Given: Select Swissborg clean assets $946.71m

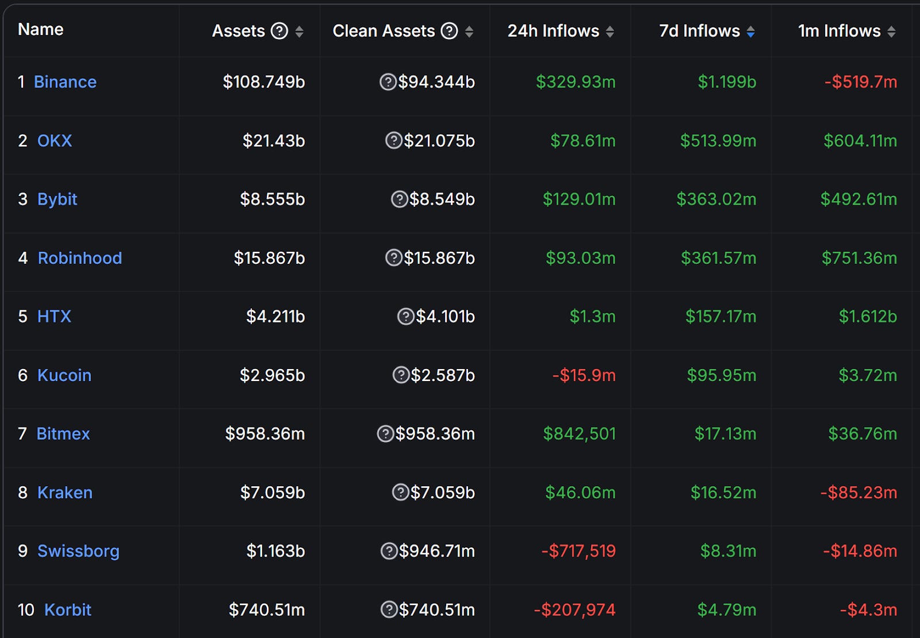Looking at the screenshot, I should tap(437, 551).
